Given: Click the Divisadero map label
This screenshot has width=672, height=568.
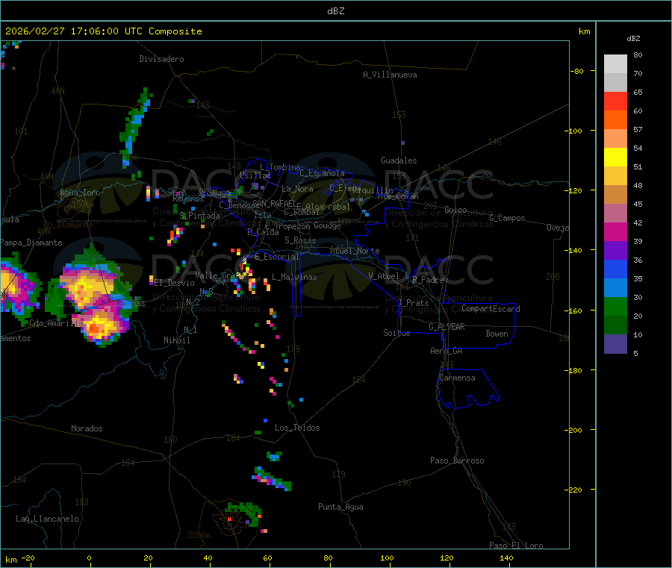Looking at the screenshot, I should [x=161, y=59].
